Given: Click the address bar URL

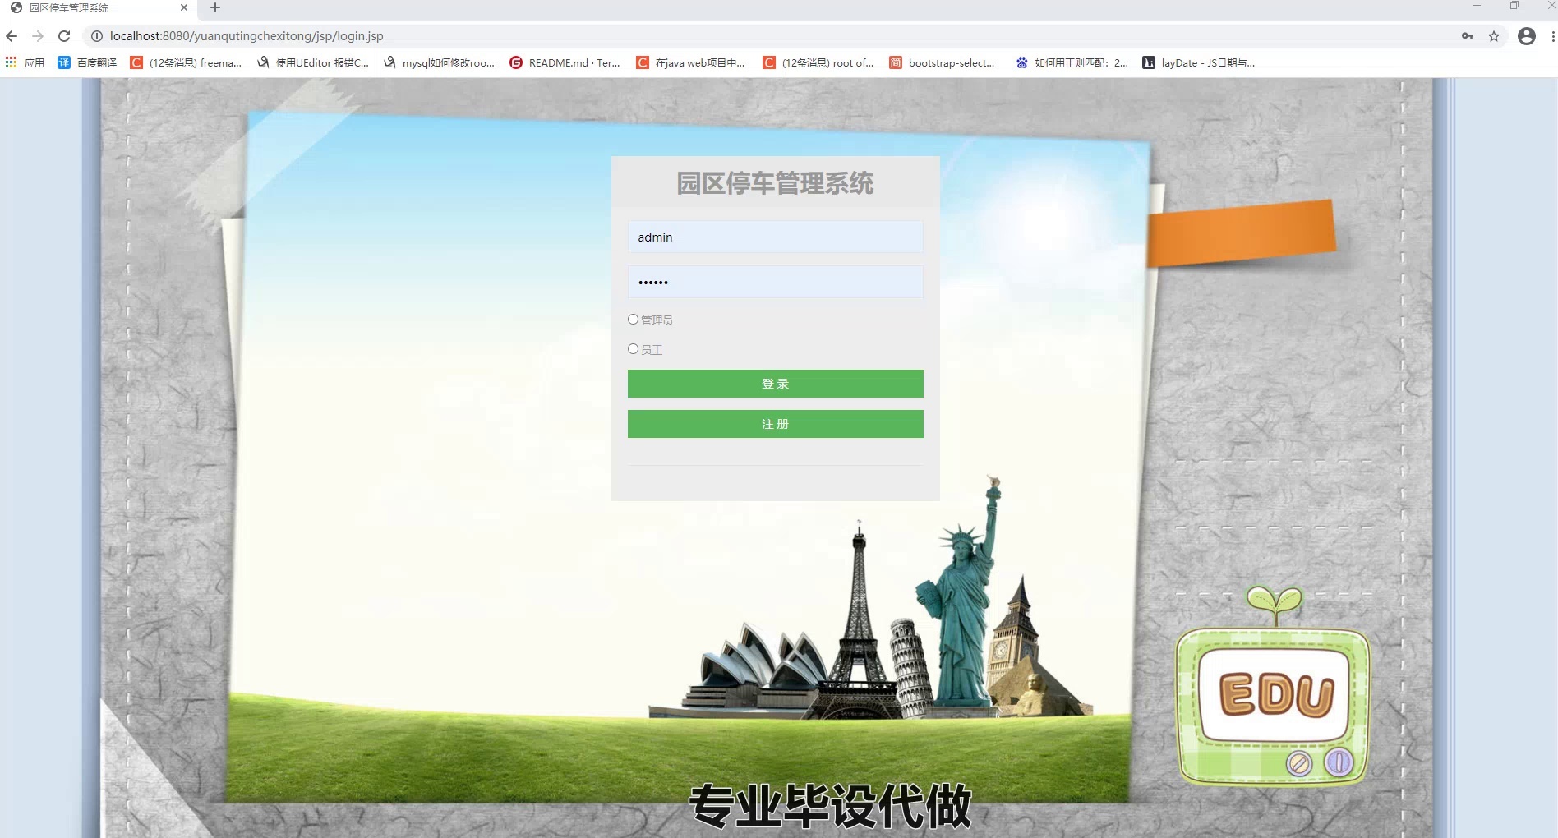Looking at the screenshot, I should (247, 36).
